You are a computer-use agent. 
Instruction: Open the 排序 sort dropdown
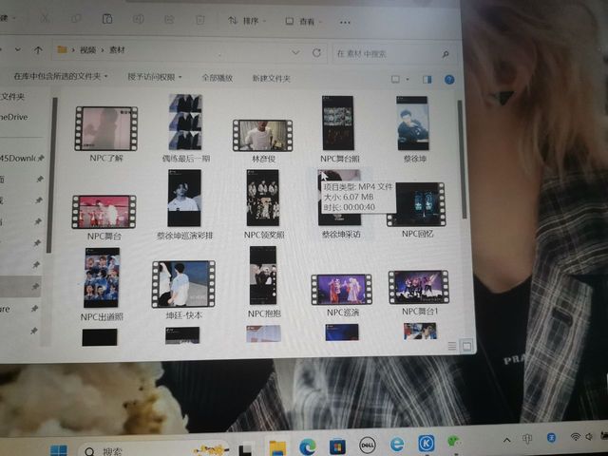point(247,20)
